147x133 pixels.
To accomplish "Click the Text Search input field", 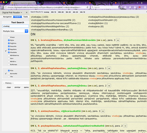I will click(x=15, y=26).
